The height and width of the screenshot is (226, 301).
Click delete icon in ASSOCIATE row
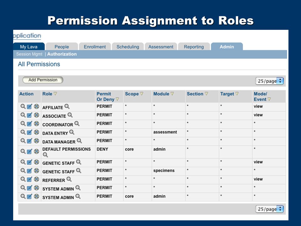(36, 115)
